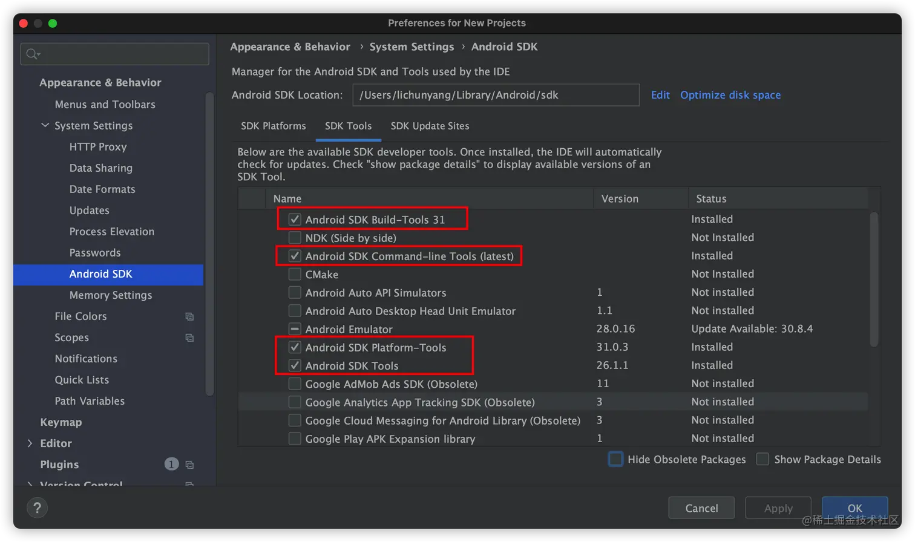Image resolution: width=915 pixels, height=542 pixels.
Task: Check Google Analytics App Tracking SDK checkbox
Action: [x=295, y=402]
